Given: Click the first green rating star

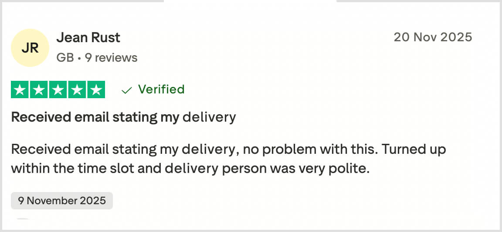Looking at the screenshot, I should pos(19,89).
